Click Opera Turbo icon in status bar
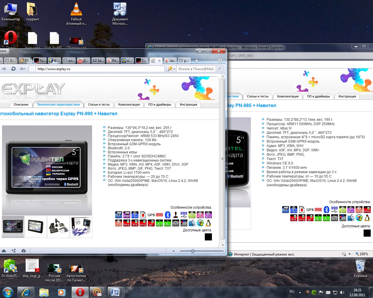The height and width of the screenshot is (298, 373). point(24,251)
